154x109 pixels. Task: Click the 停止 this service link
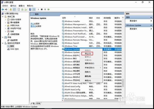32,24
